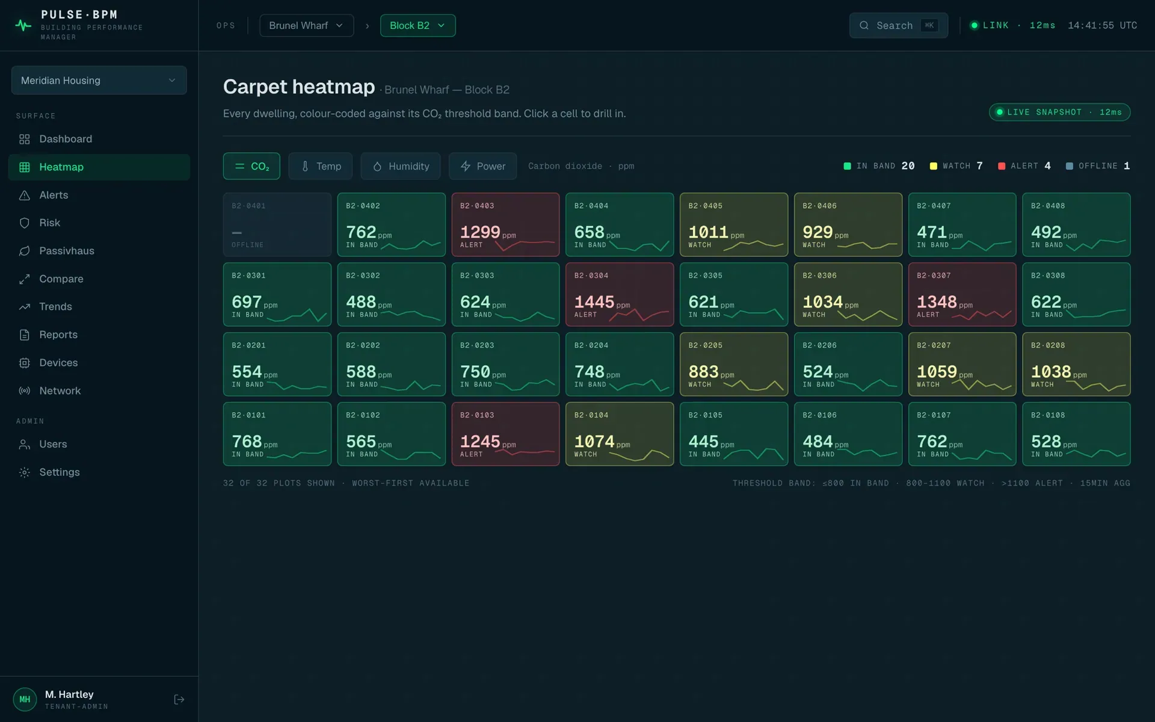Viewport: 1155px width, 722px height.
Task: Switch metric to Temp
Action: tap(320, 166)
